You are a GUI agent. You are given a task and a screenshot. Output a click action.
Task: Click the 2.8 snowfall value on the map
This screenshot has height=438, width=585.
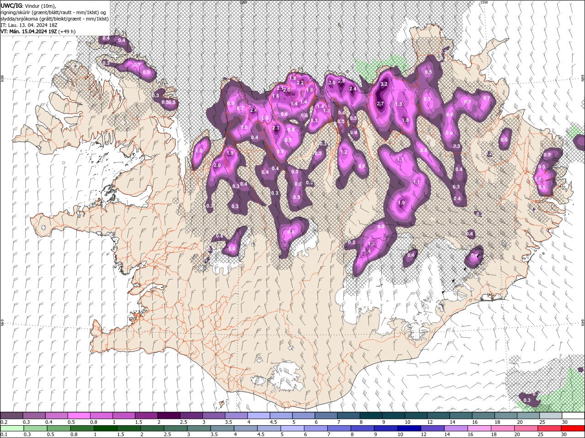pyautogui.click(x=341, y=81)
